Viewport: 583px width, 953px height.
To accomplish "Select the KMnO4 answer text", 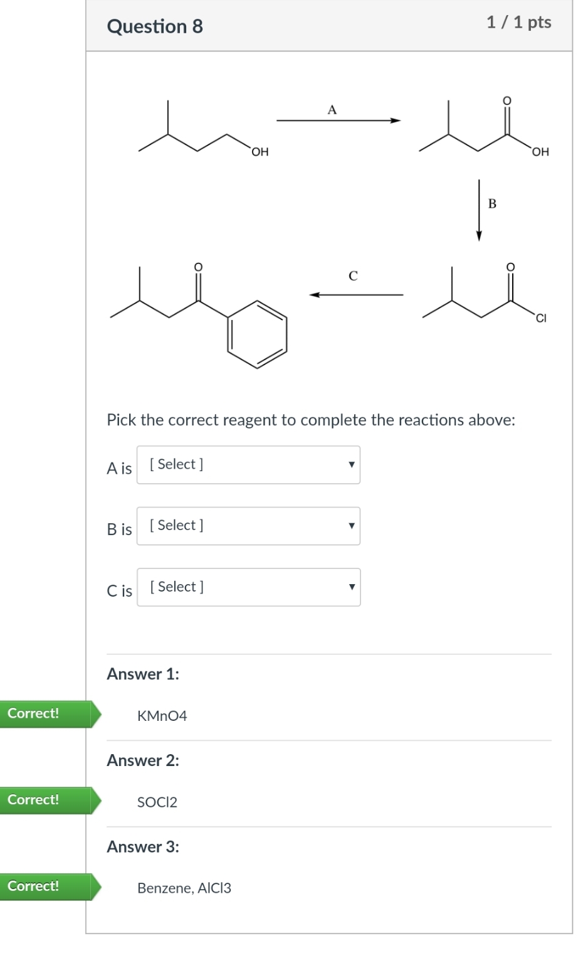I will pyautogui.click(x=162, y=716).
